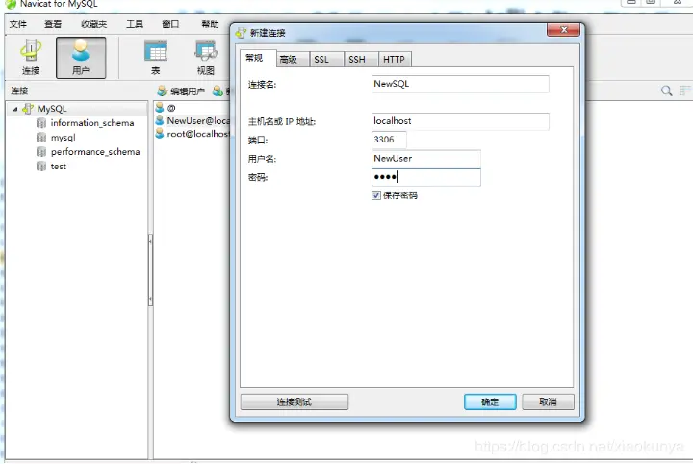Select the NewUser@localhost user entry
This screenshot has height=464, width=693.
(198, 120)
